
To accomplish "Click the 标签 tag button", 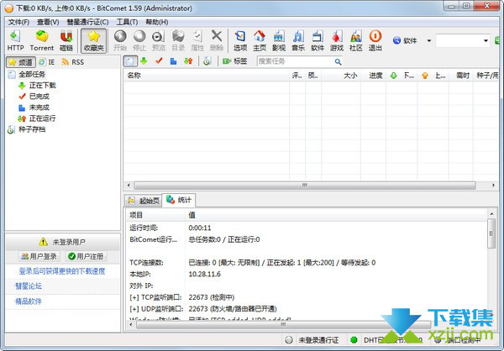I will [x=234, y=61].
